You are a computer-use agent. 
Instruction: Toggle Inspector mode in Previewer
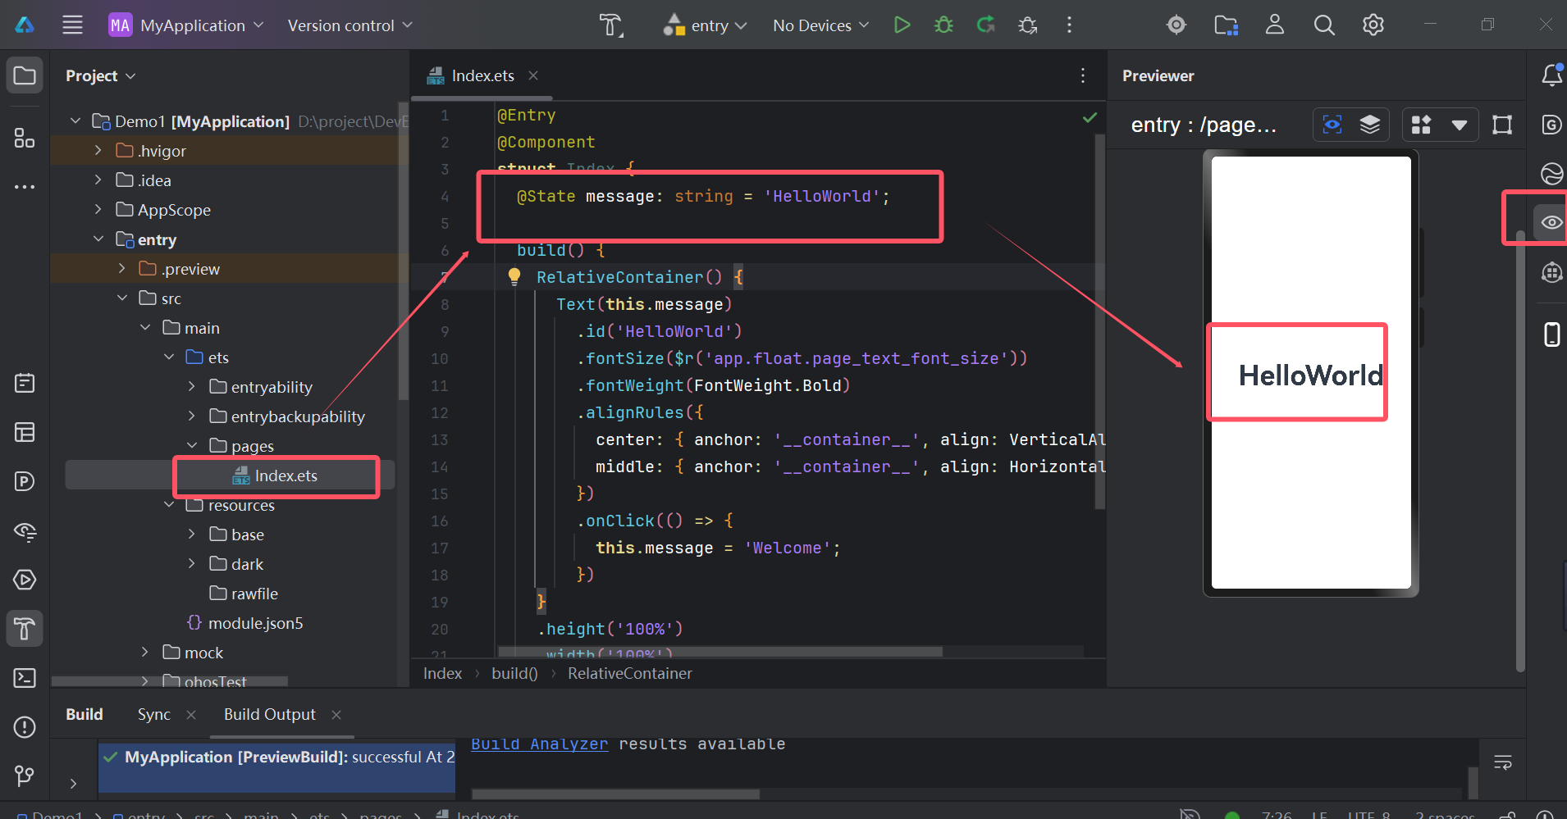tap(1332, 125)
